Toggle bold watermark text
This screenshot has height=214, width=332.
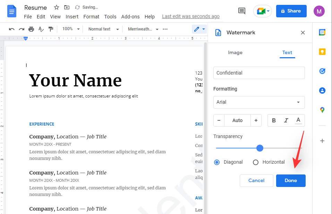coord(274,120)
